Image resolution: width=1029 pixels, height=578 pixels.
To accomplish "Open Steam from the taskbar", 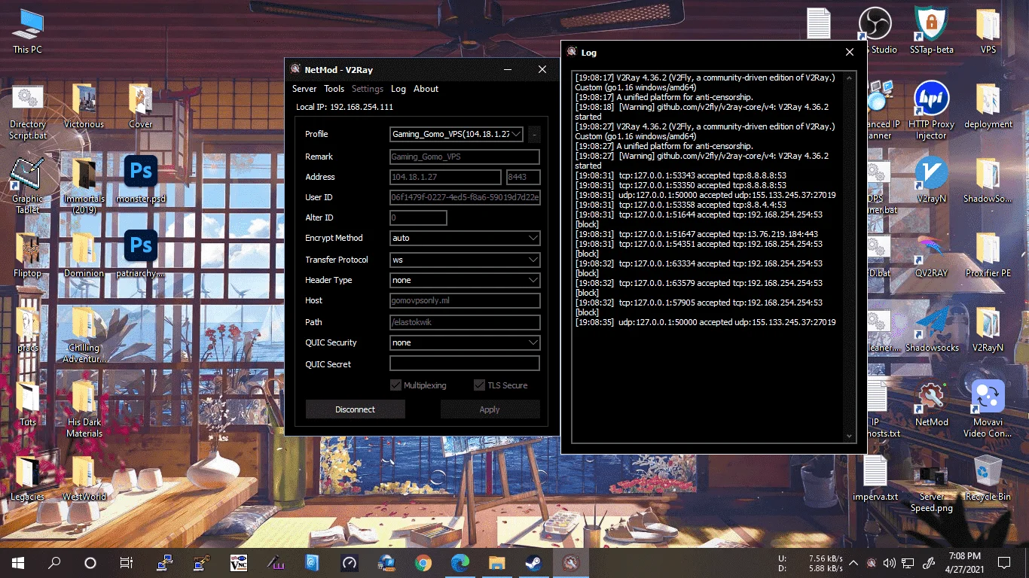I will (533, 562).
